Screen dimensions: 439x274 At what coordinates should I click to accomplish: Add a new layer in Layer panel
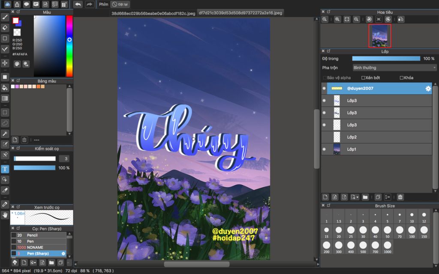(x=325, y=197)
